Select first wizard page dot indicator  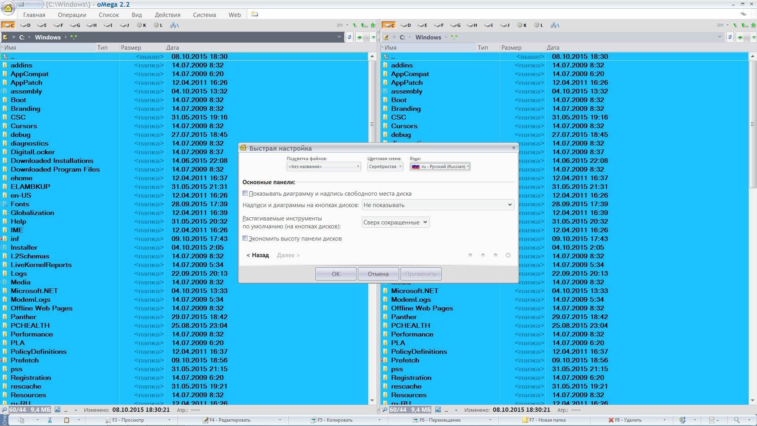click(470, 255)
